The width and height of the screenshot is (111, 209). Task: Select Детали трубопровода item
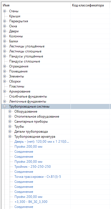(31, 132)
